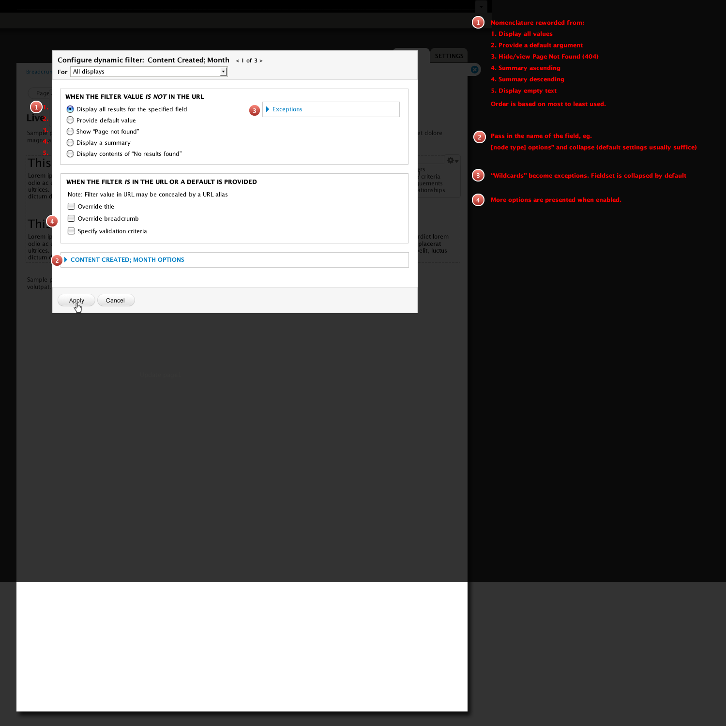Screen dimensions: 726x726
Task: Choose "Display a summary" radio option
Action: [70, 142]
